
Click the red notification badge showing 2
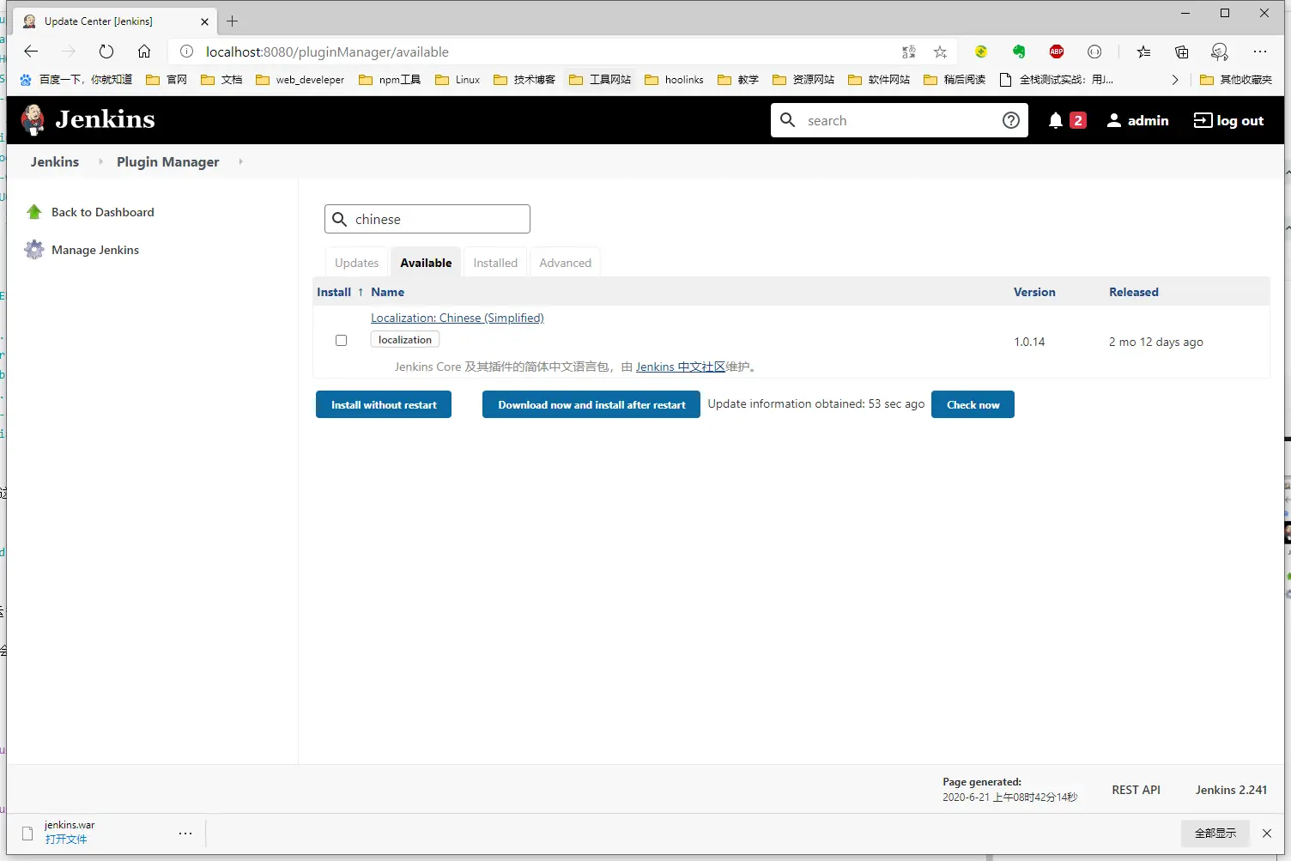pos(1078,120)
